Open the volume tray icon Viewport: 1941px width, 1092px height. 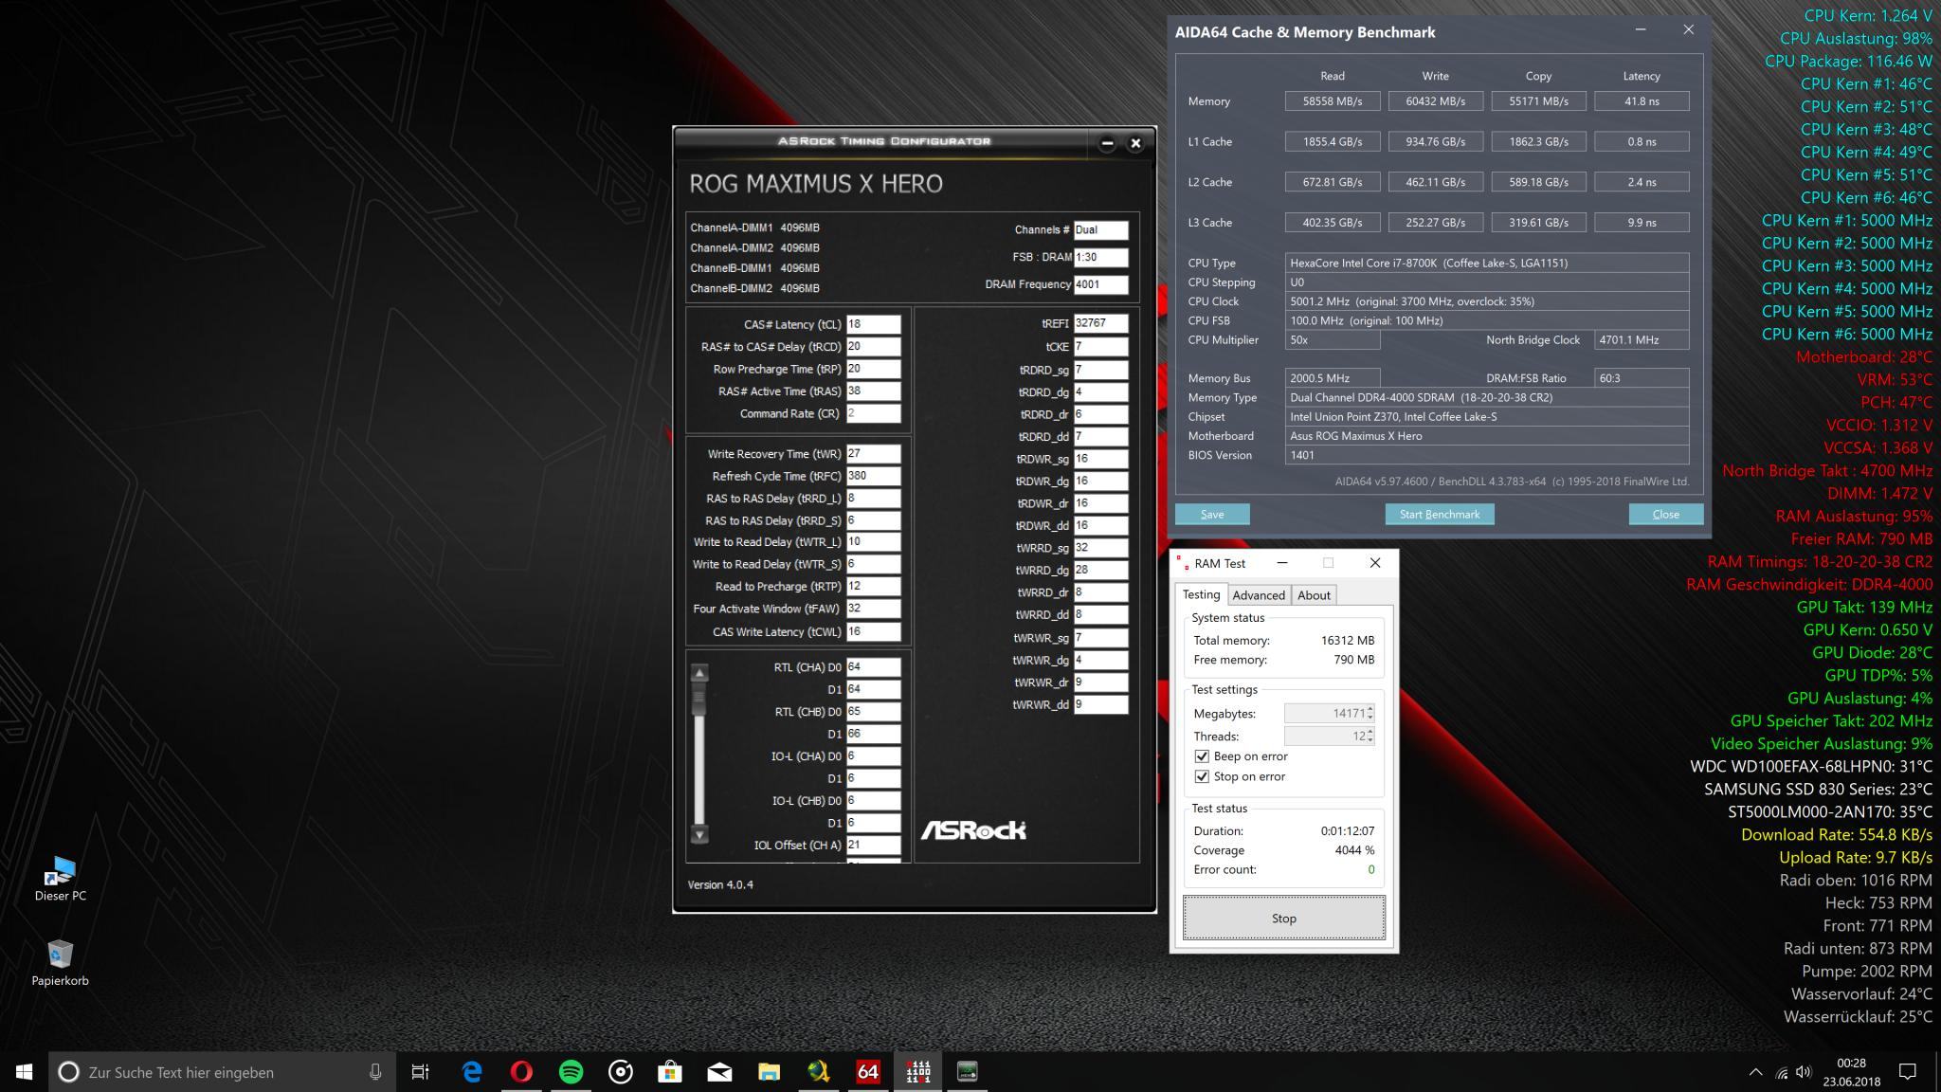pyautogui.click(x=1804, y=1072)
